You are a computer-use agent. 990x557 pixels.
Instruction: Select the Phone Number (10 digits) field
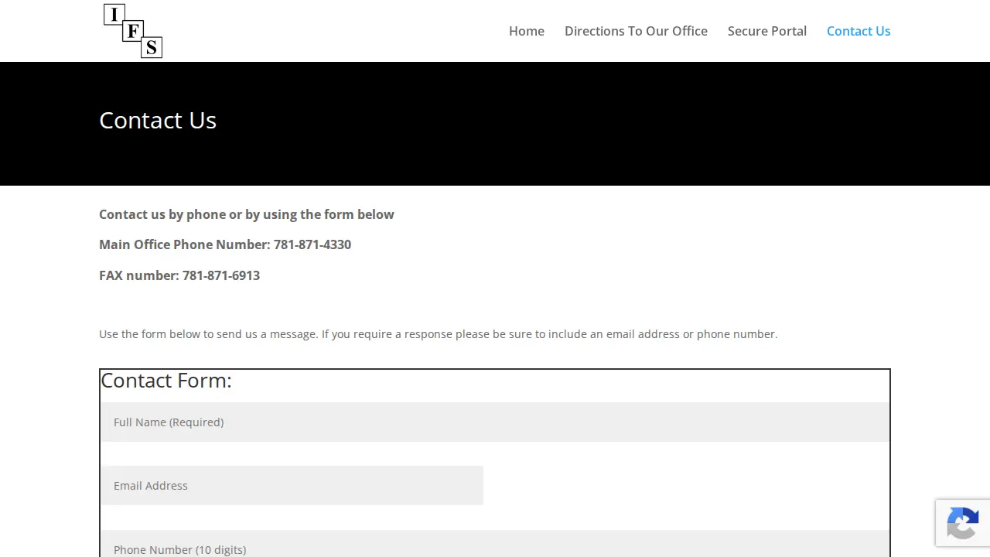coord(495,544)
